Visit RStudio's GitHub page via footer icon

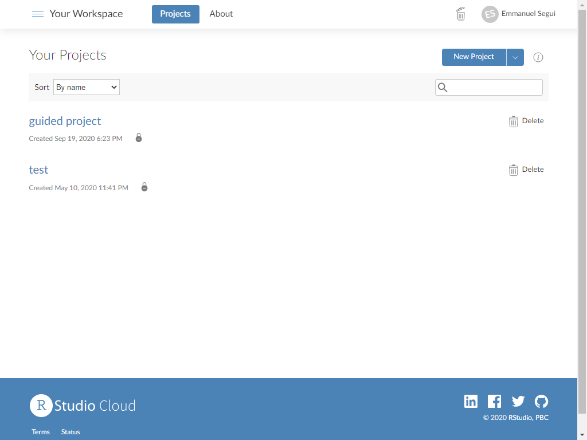541,401
